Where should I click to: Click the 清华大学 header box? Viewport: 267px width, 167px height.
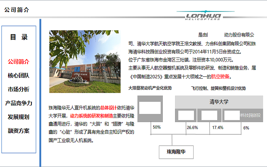[x=219, y=102]
